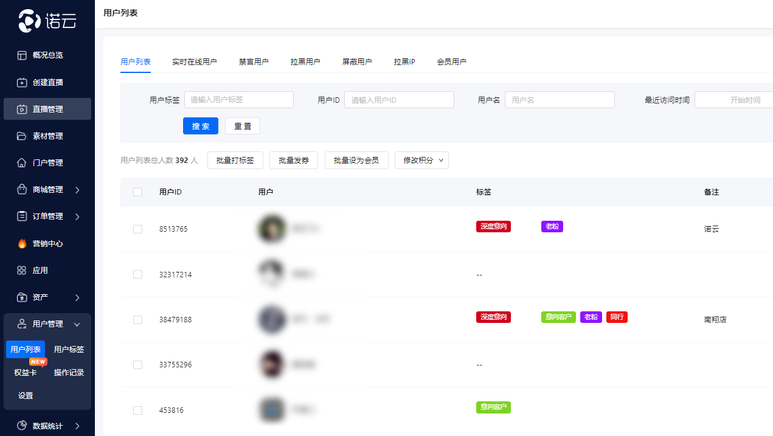
Task: Toggle the select-all checkbox in table header
Action: click(x=137, y=192)
